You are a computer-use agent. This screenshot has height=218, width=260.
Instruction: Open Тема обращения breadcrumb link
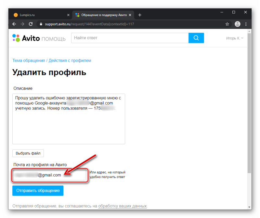coord(29,60)
